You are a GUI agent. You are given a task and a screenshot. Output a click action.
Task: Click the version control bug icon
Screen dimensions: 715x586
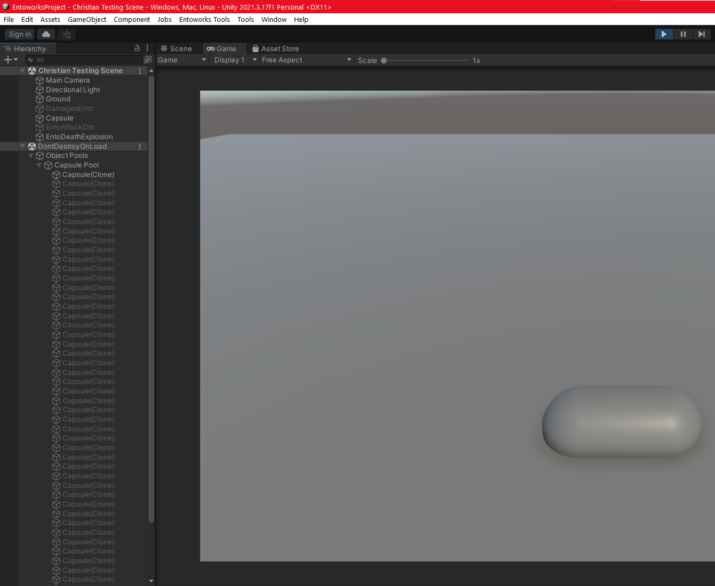point(67,35)
